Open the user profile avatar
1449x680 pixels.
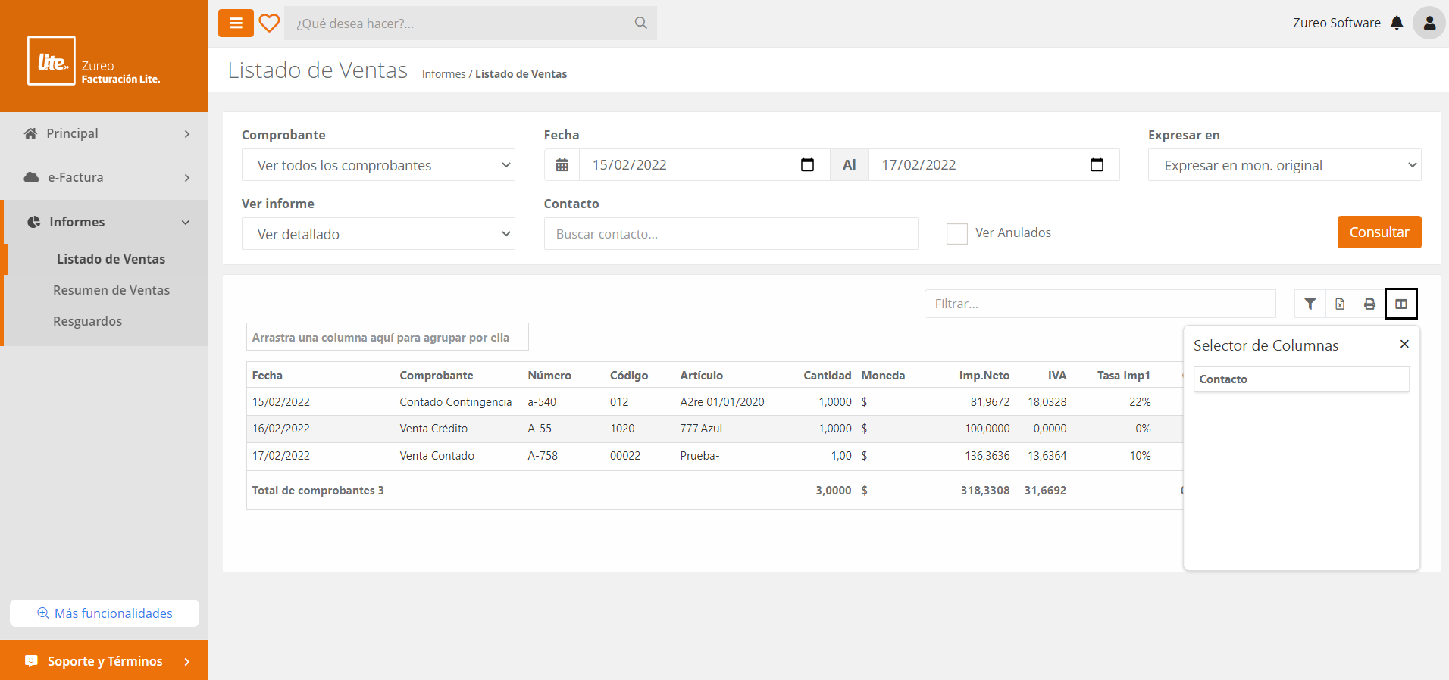click(x=1429, y=23)
